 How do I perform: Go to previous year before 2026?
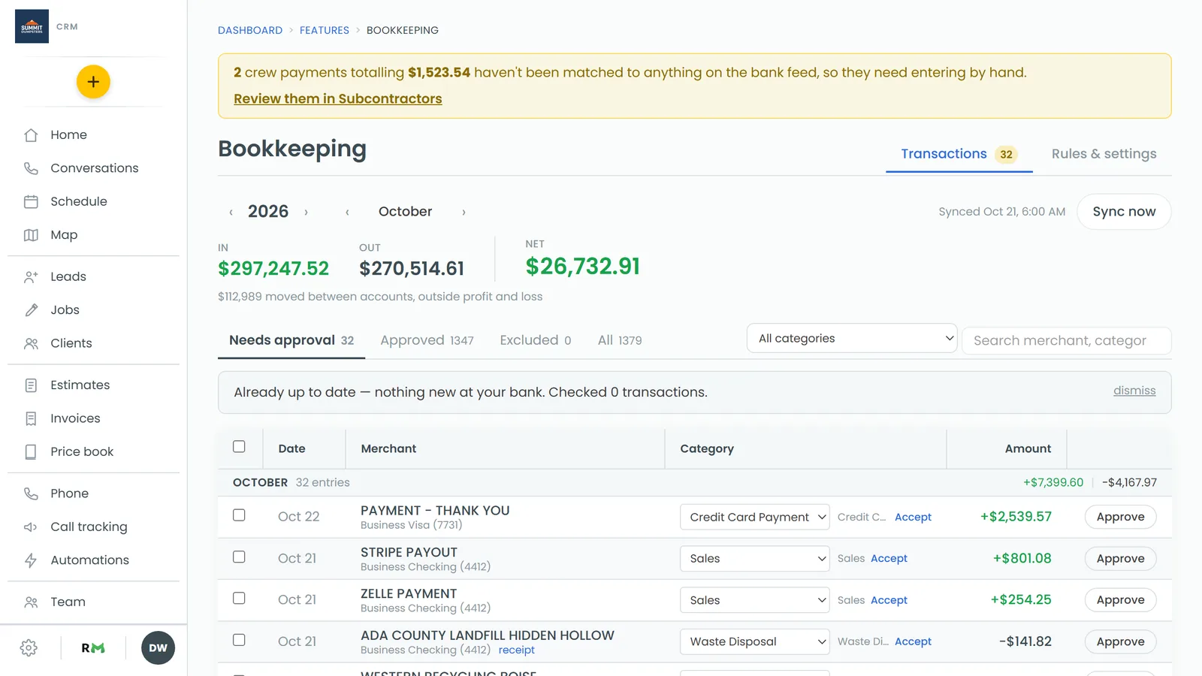tap(231, 213)
